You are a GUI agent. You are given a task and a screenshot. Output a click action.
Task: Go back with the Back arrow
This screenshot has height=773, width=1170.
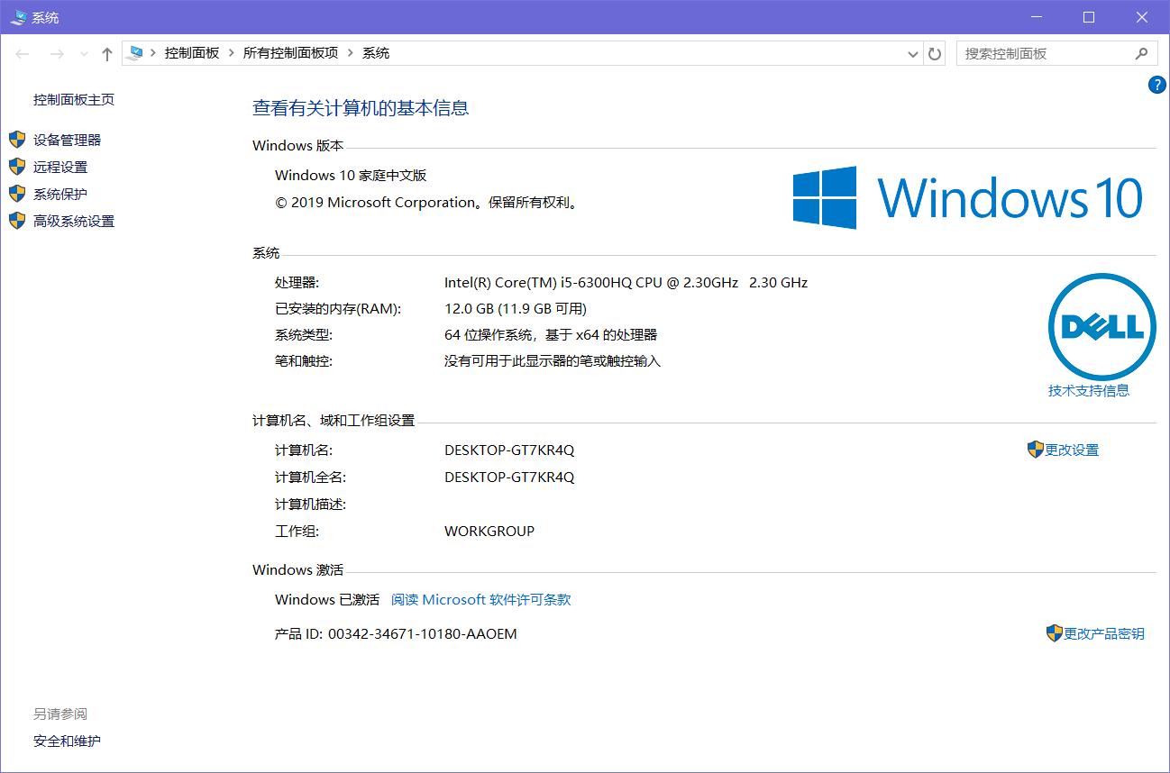tap(23, 54)
